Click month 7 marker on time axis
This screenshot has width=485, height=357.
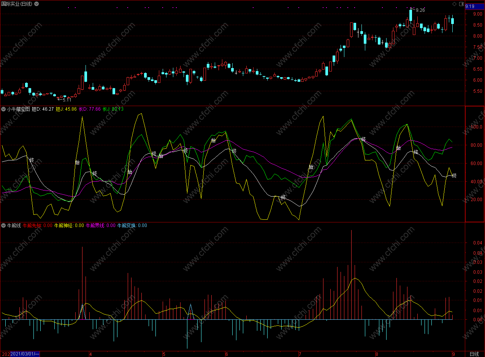coord(300,354)
